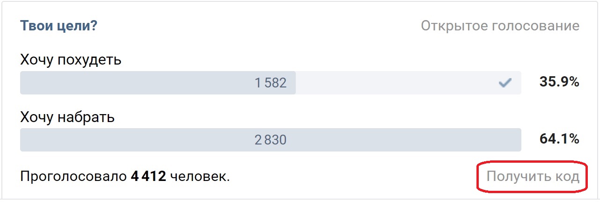600x202 pixels.
Task: Click the word "Проголосовало"
Action: point(73,177)
